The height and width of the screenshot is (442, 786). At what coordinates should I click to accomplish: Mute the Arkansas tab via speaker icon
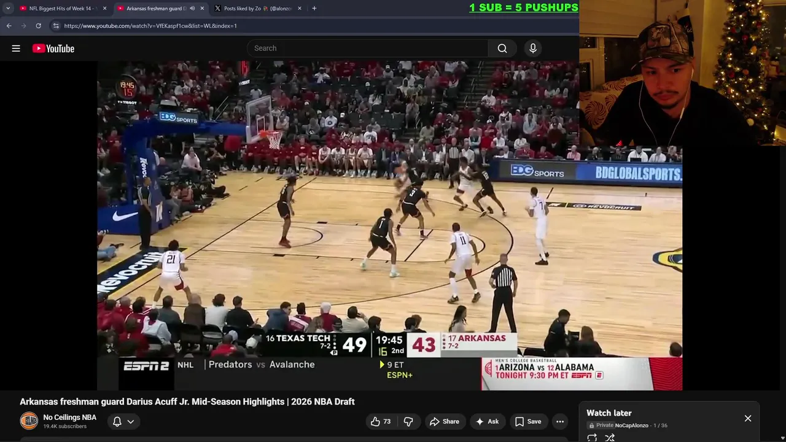tap(192, 9)
